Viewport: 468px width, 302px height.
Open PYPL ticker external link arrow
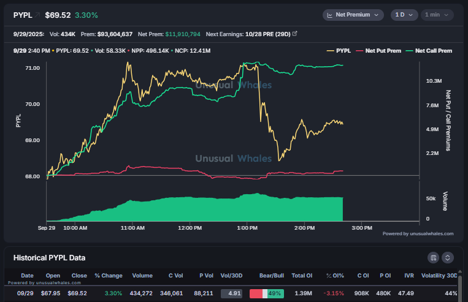(37, 15)
